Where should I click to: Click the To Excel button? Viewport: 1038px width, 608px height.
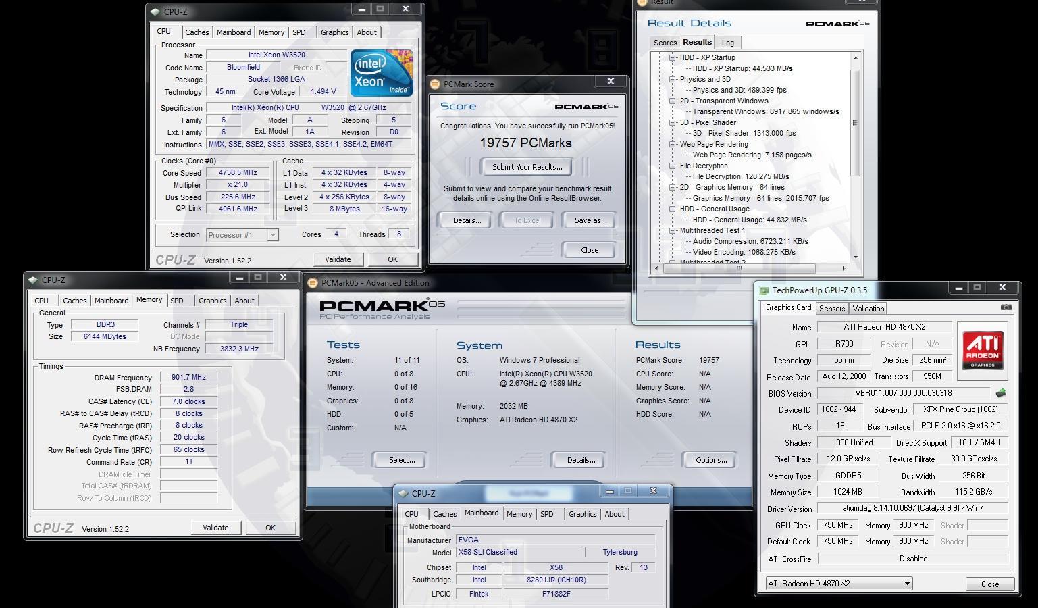pos(527,220)
